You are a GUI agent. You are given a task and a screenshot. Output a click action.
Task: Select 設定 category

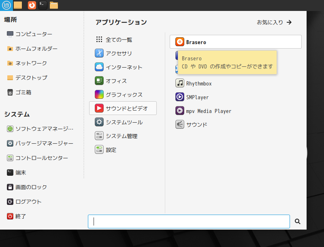pyautogui.click(x=123, y=150)
